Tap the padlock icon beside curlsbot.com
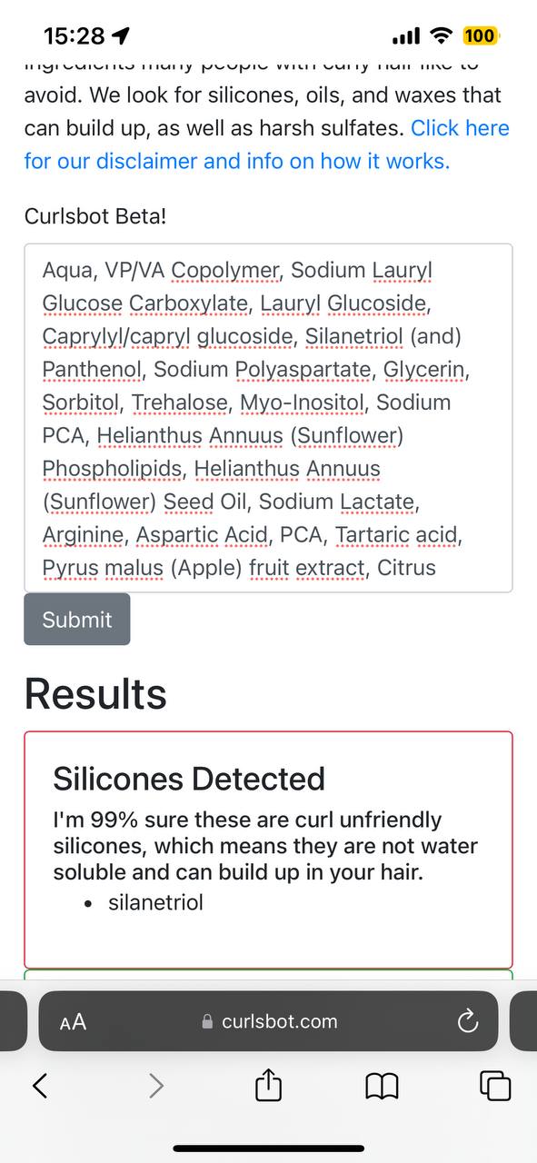This screenshot has width=537, height=1163. (208, 1022)
